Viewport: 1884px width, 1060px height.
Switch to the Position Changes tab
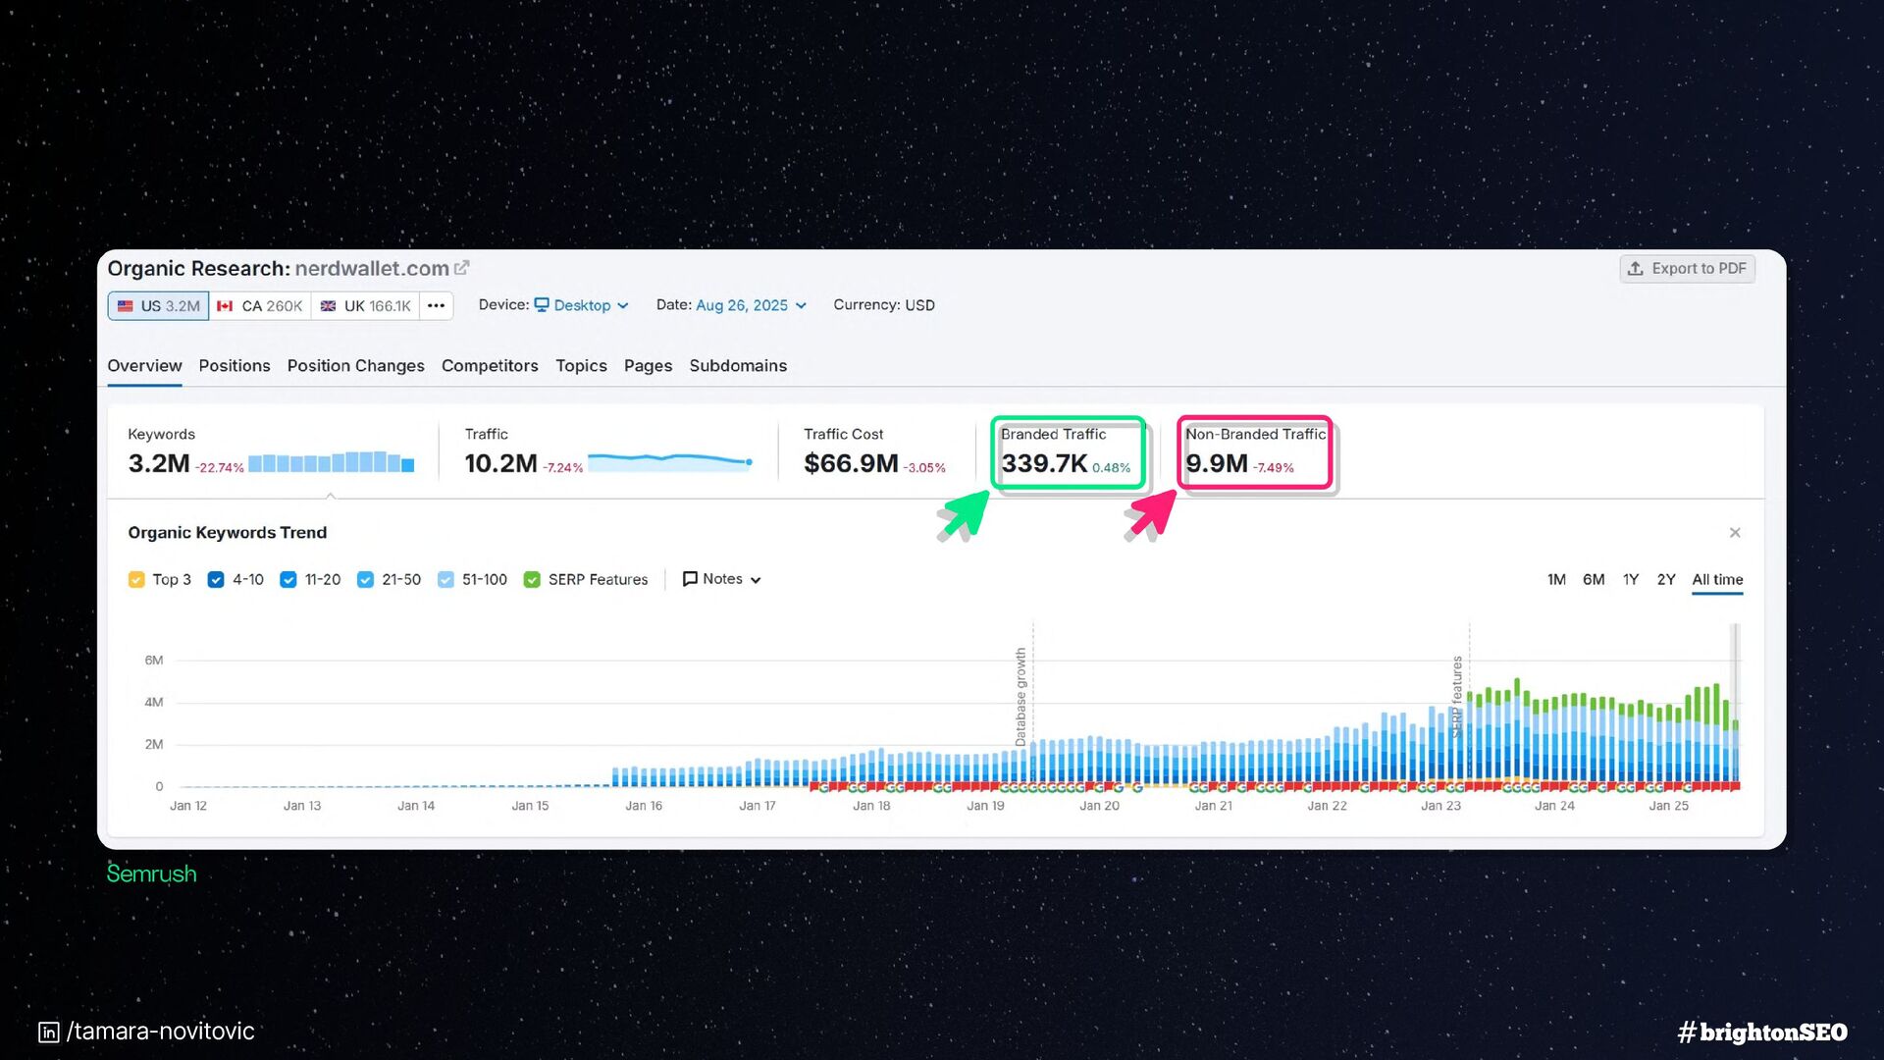(x=355, y=366)
